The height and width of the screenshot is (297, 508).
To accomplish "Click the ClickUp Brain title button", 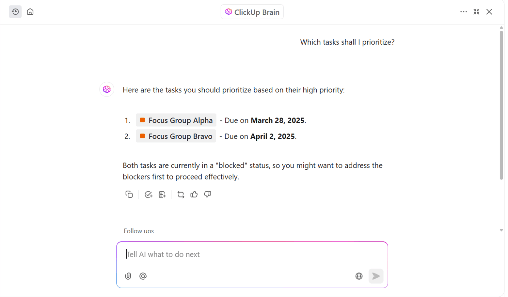I will click(x=252, y=12).
